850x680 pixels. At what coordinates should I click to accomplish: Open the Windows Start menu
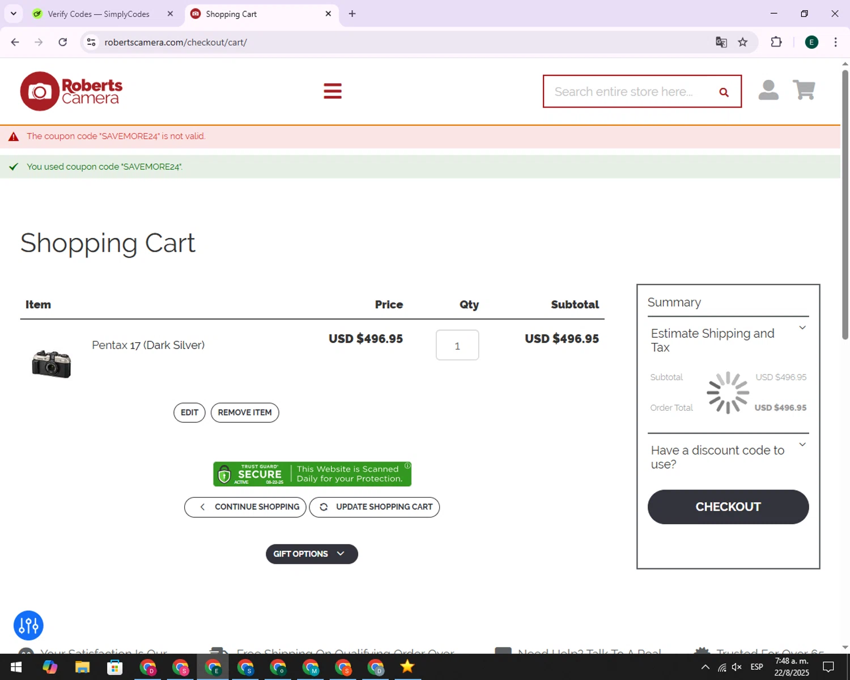coord(16,667)
